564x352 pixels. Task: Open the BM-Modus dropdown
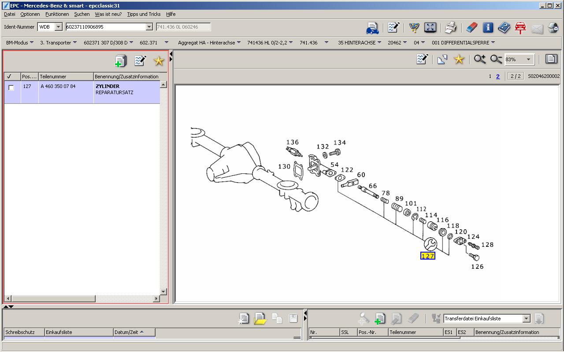pos(20,43)
